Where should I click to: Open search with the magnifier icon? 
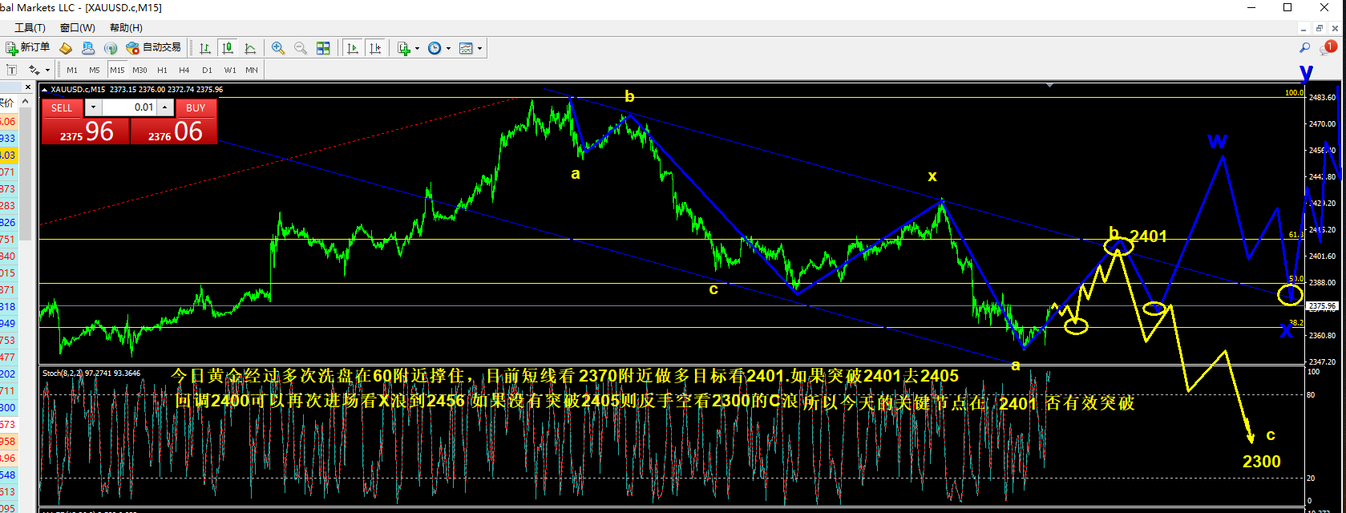pyautogui.click(x=1305, y=48)
